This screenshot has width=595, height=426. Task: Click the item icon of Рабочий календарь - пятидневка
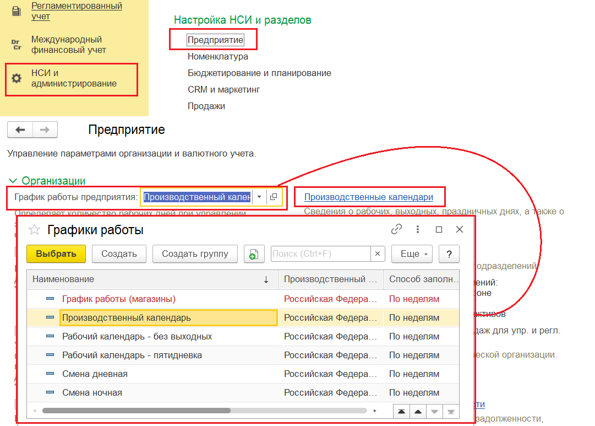(x=50, y=354)
